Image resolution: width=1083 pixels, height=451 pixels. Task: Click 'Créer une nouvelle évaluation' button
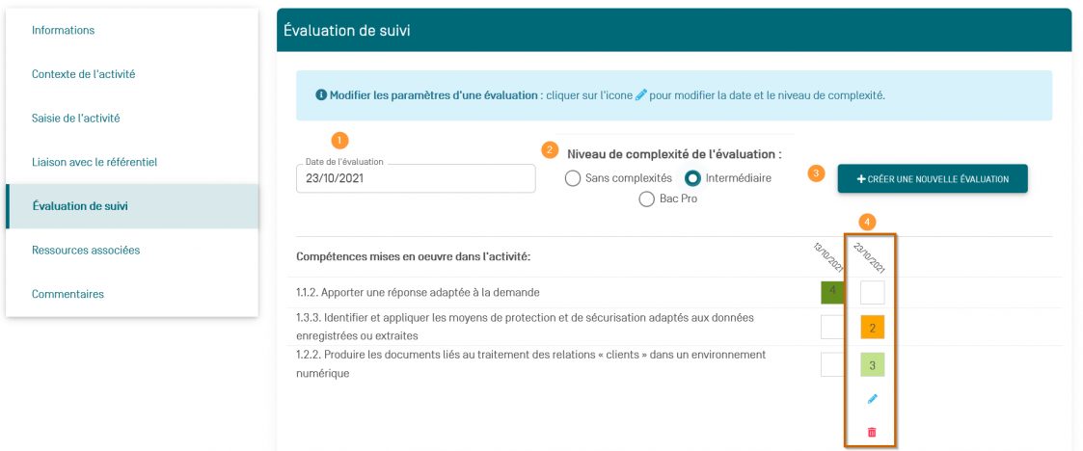coord(933,179)
